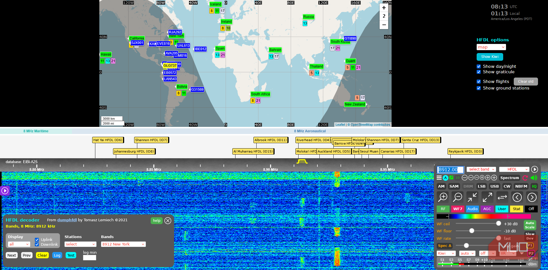Open the hamburger menu in the control panel
548x270 pixels.
[x=439, y=177]
